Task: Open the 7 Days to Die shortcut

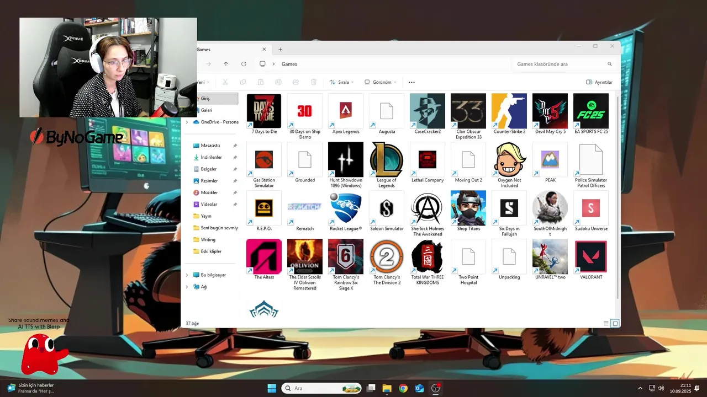Action: [264, 111]
